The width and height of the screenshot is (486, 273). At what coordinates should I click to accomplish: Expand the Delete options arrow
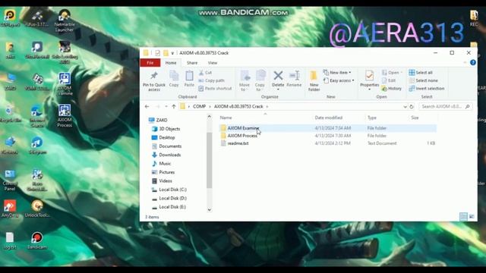coord(278,89)
